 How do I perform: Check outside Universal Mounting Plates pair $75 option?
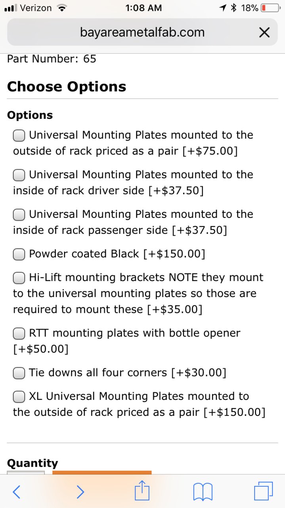click(19, 136)
